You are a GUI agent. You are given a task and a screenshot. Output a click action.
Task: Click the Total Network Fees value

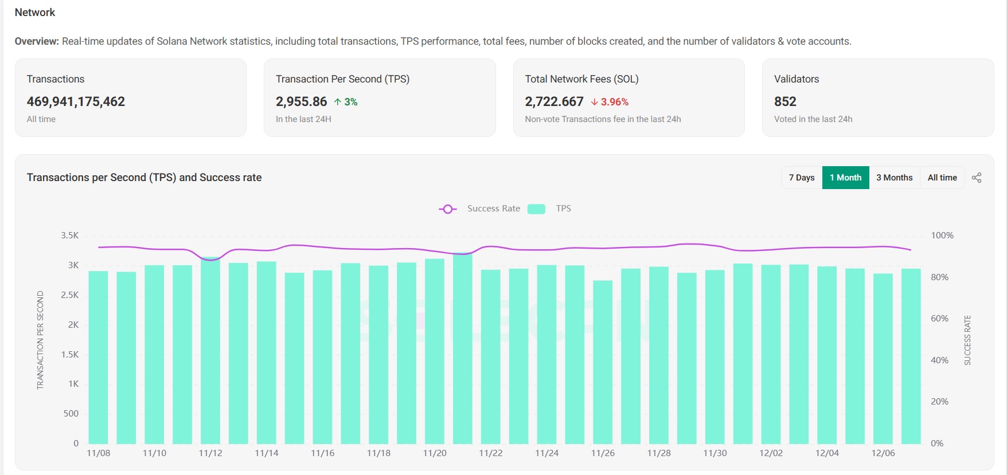pyautogui.click(x=554, y=102)
